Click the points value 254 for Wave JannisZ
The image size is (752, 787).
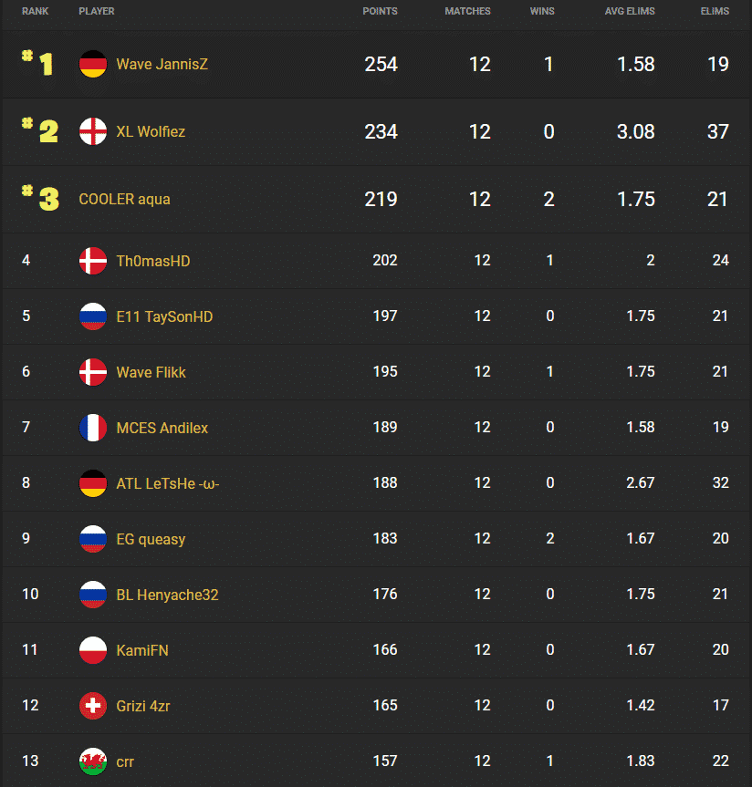click(x=381, y=65)
